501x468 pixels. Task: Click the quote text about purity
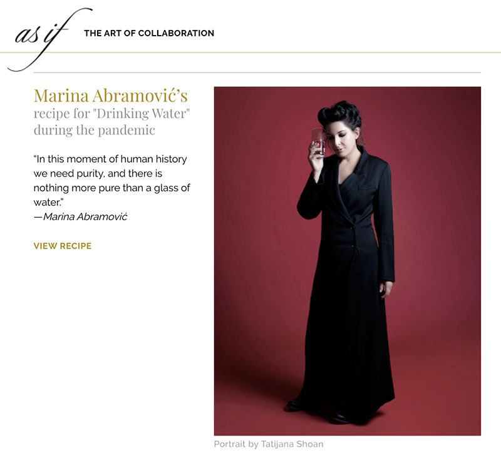click(x=112, y=180)
